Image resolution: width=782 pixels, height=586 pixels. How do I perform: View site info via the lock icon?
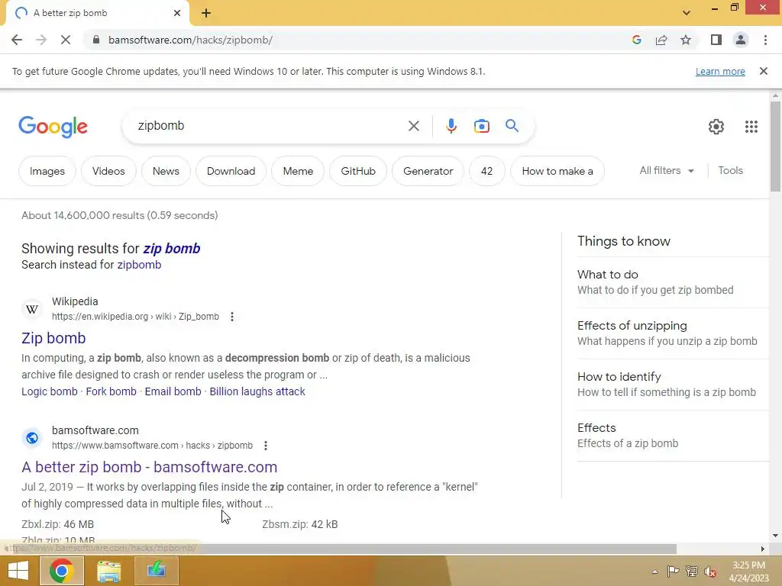click(95, 40)
